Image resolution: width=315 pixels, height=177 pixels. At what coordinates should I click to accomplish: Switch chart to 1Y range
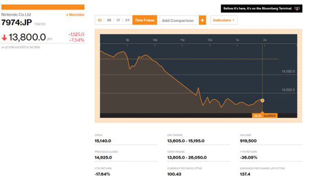118,20
